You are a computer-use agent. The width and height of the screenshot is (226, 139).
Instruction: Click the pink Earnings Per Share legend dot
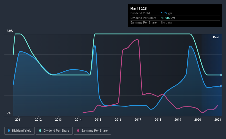(78, 131)
